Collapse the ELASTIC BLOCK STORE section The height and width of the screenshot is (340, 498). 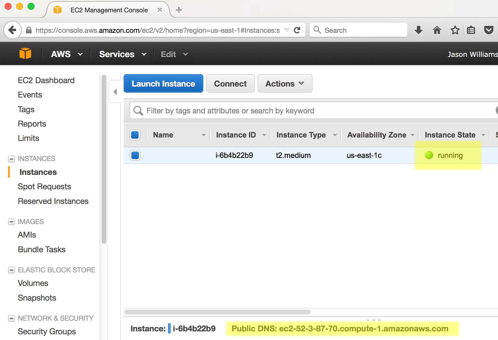click(x=12, y=270)
